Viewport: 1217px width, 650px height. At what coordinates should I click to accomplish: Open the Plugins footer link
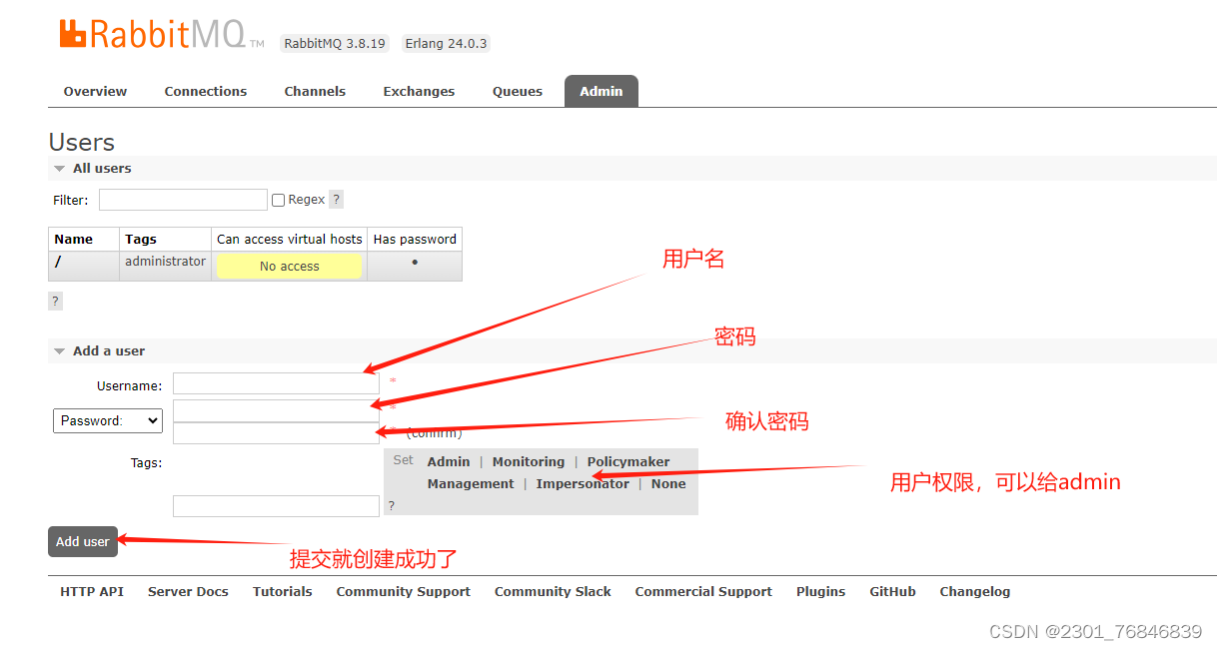pyautogui.click(x=820, y=591)
